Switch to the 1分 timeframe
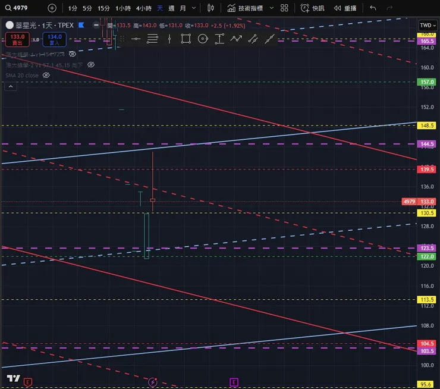The height and width of the screenshot is (389, 440). (x=73, y=8)
